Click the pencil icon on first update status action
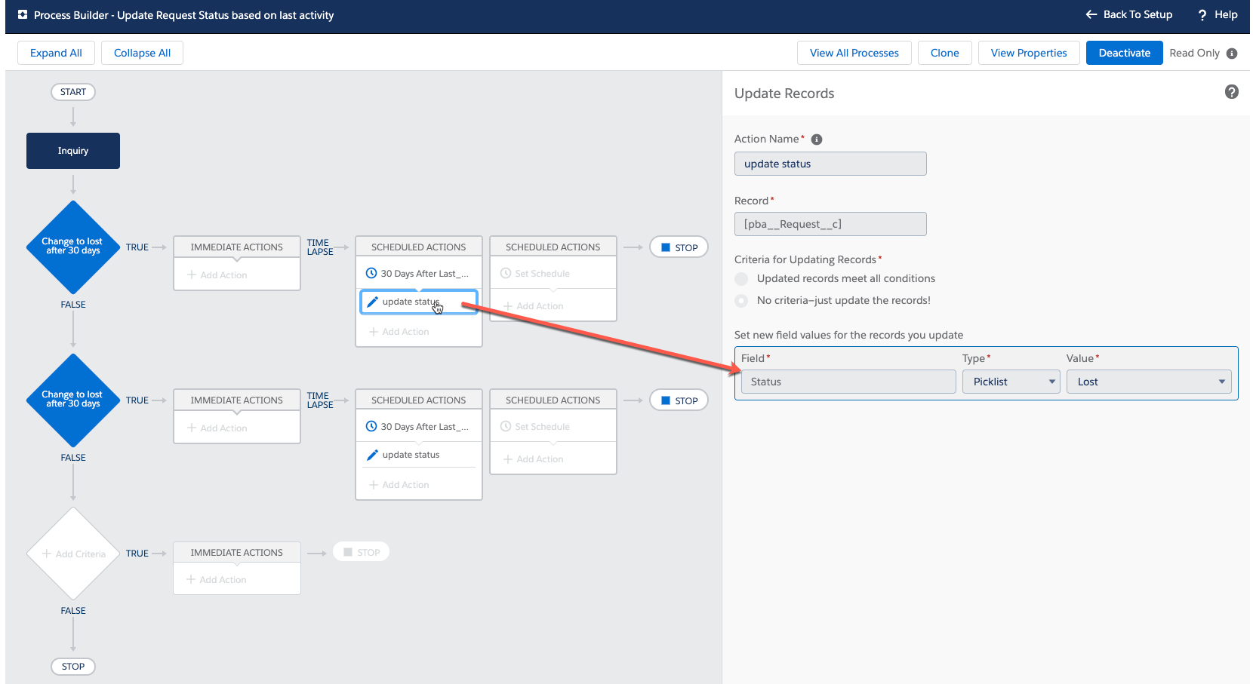 point(372,301)
